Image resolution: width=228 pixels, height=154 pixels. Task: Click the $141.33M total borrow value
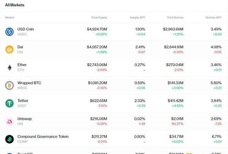176,83
